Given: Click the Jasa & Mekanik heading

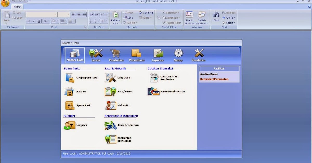Looking at the screenshot, I should 115,69.
